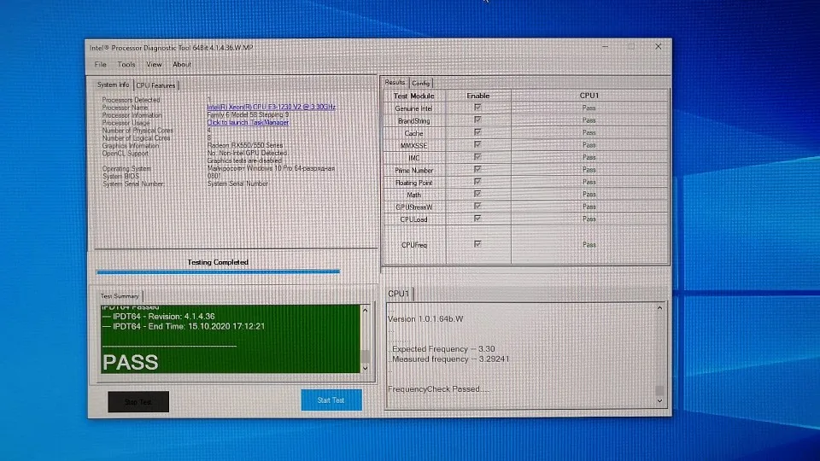
Task: Click the Test Summary scrollbar thumb
Action: (365, 356)
